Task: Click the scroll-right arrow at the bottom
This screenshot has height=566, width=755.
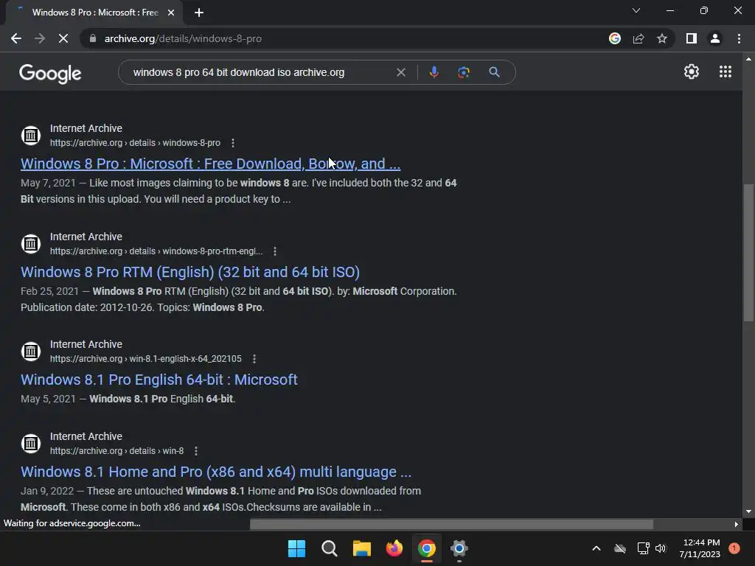Action: point(737,524)
